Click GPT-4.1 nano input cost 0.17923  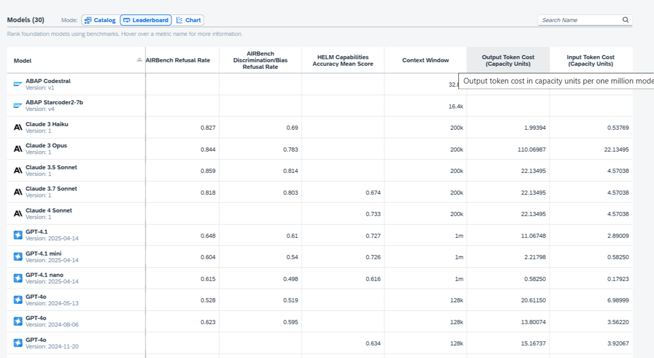tap(618, 279)
